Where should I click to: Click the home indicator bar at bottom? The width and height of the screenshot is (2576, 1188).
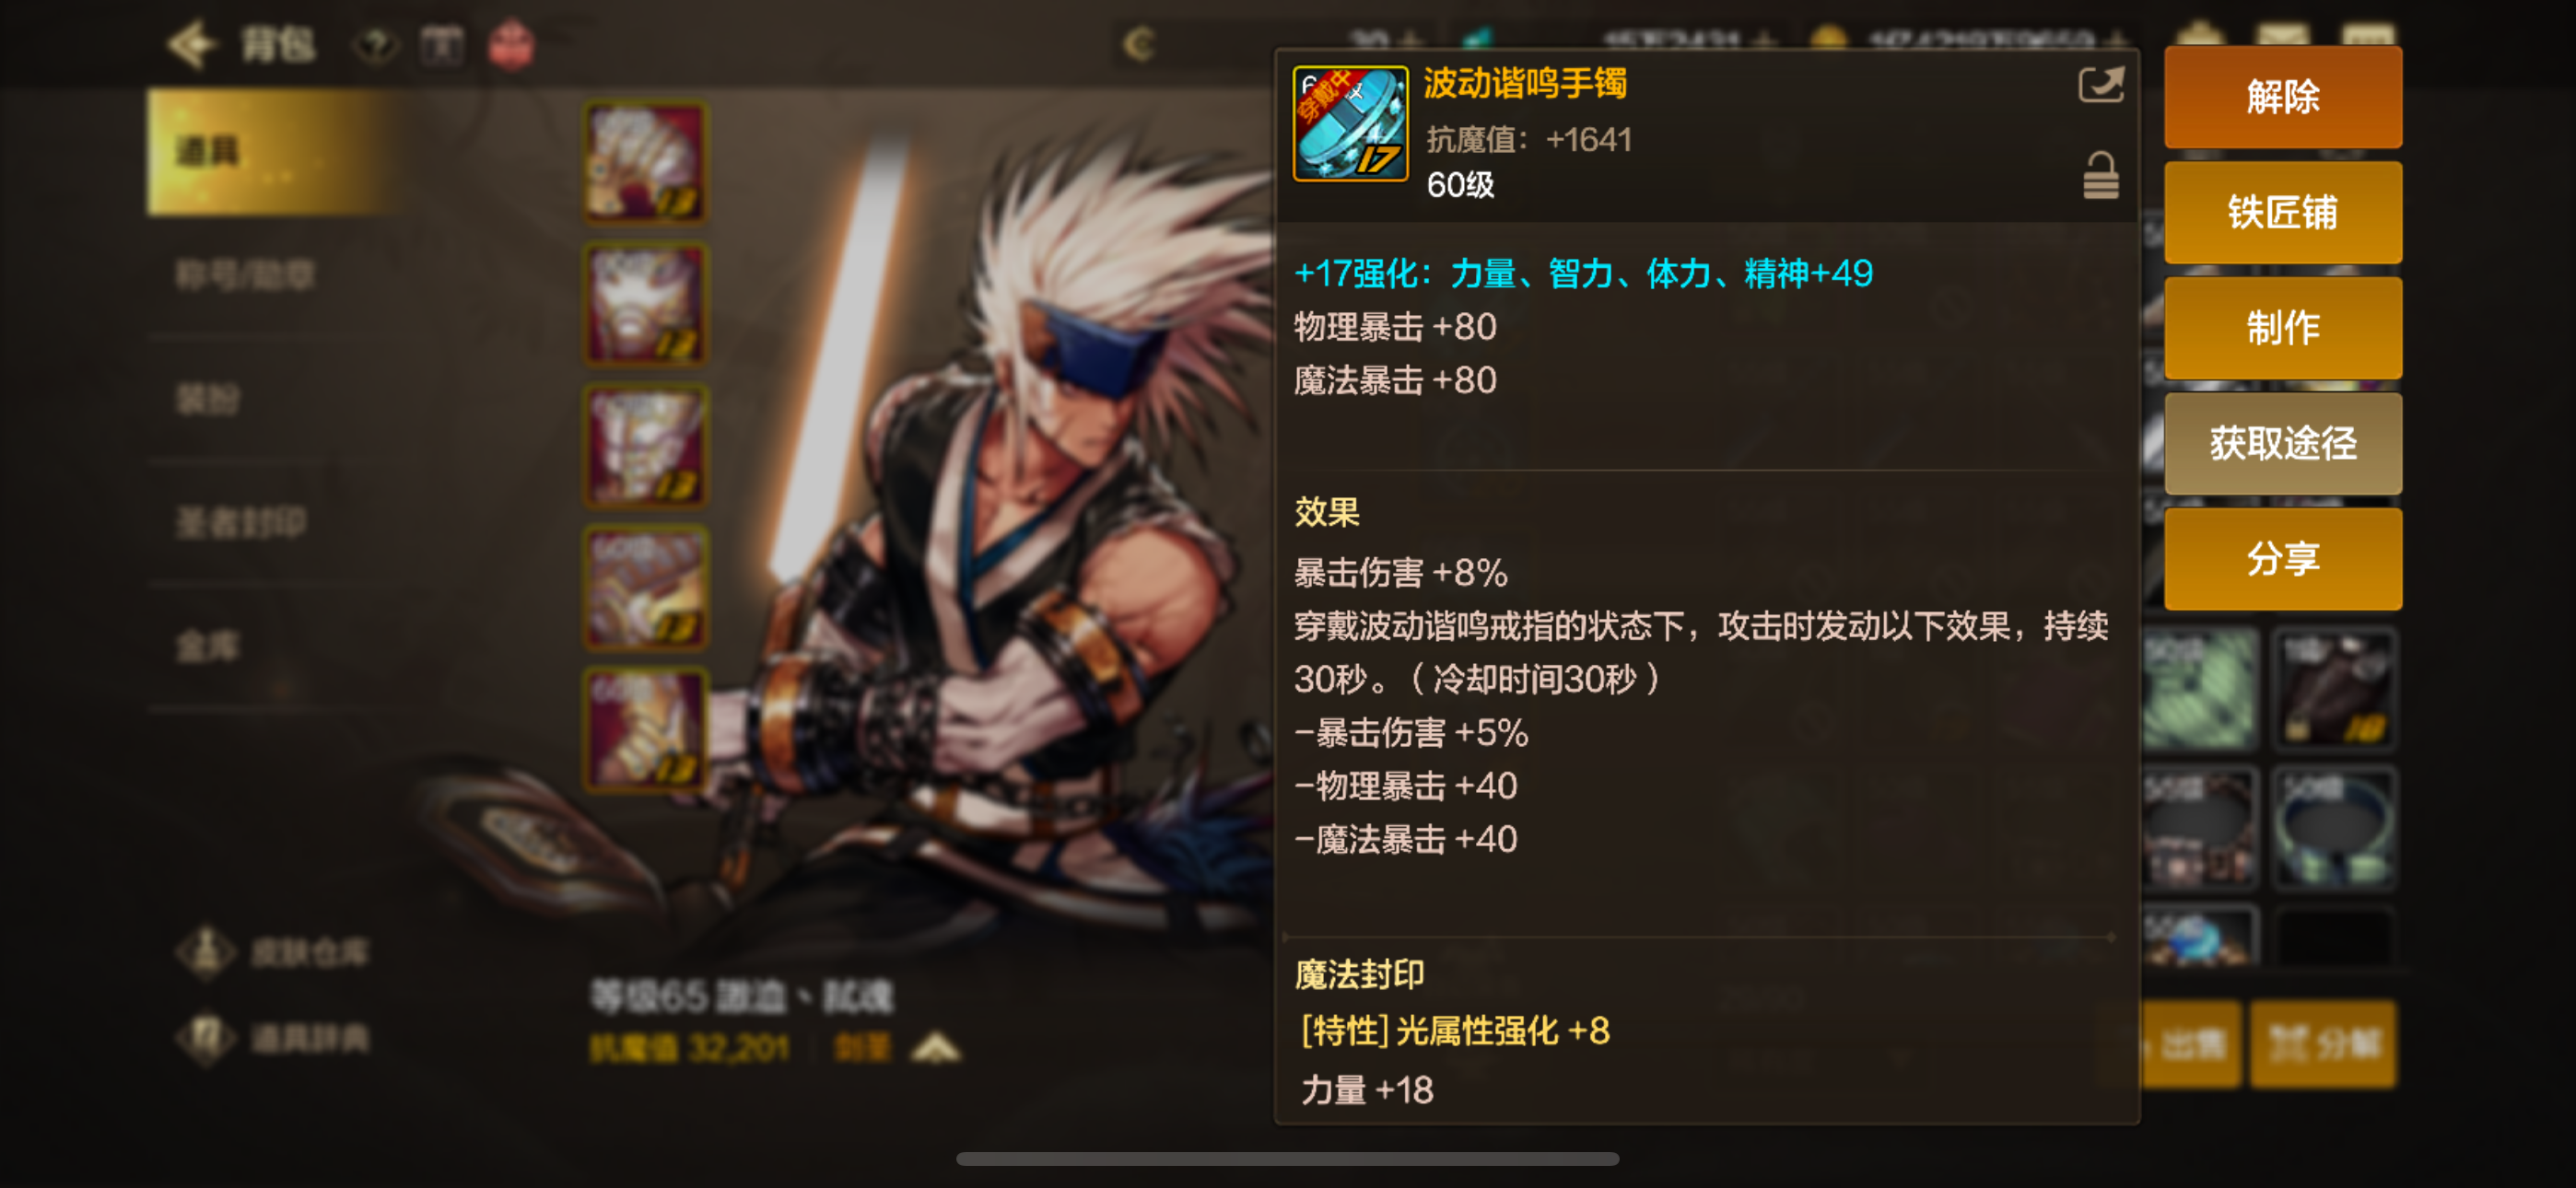click(1288, 1158)
